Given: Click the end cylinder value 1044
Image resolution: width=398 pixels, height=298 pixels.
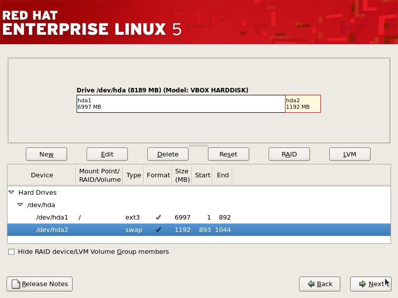Looking at the screenshot, I should 223,230.
